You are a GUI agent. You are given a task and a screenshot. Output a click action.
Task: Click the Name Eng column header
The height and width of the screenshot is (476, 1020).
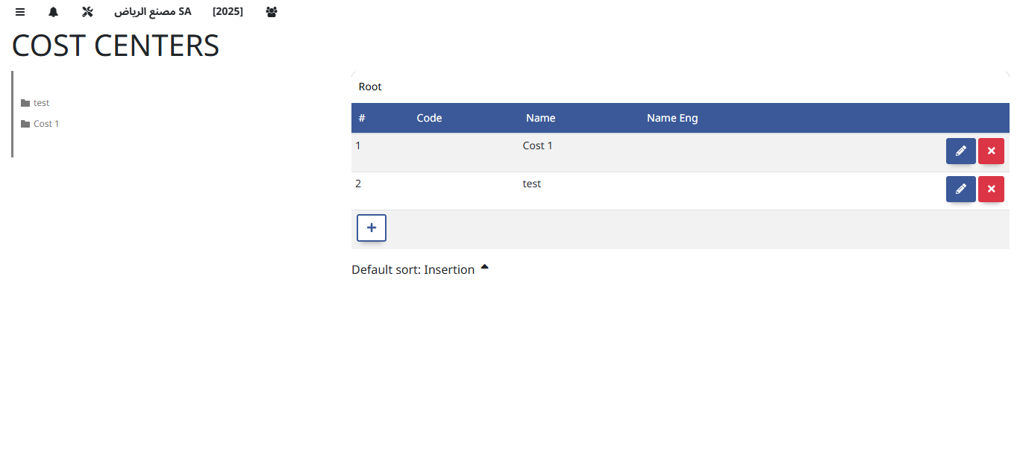click(672, 118)
